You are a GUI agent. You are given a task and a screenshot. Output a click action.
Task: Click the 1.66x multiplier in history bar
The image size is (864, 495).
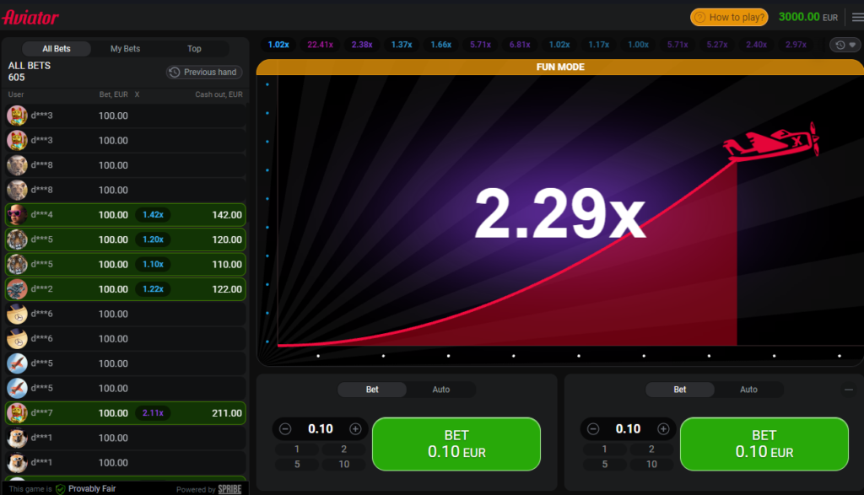440,45
